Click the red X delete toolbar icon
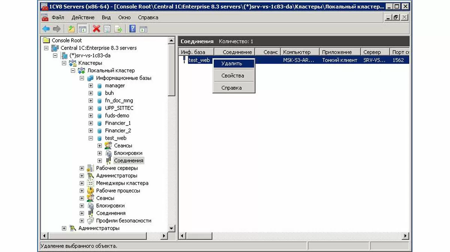 coord(96,29)
